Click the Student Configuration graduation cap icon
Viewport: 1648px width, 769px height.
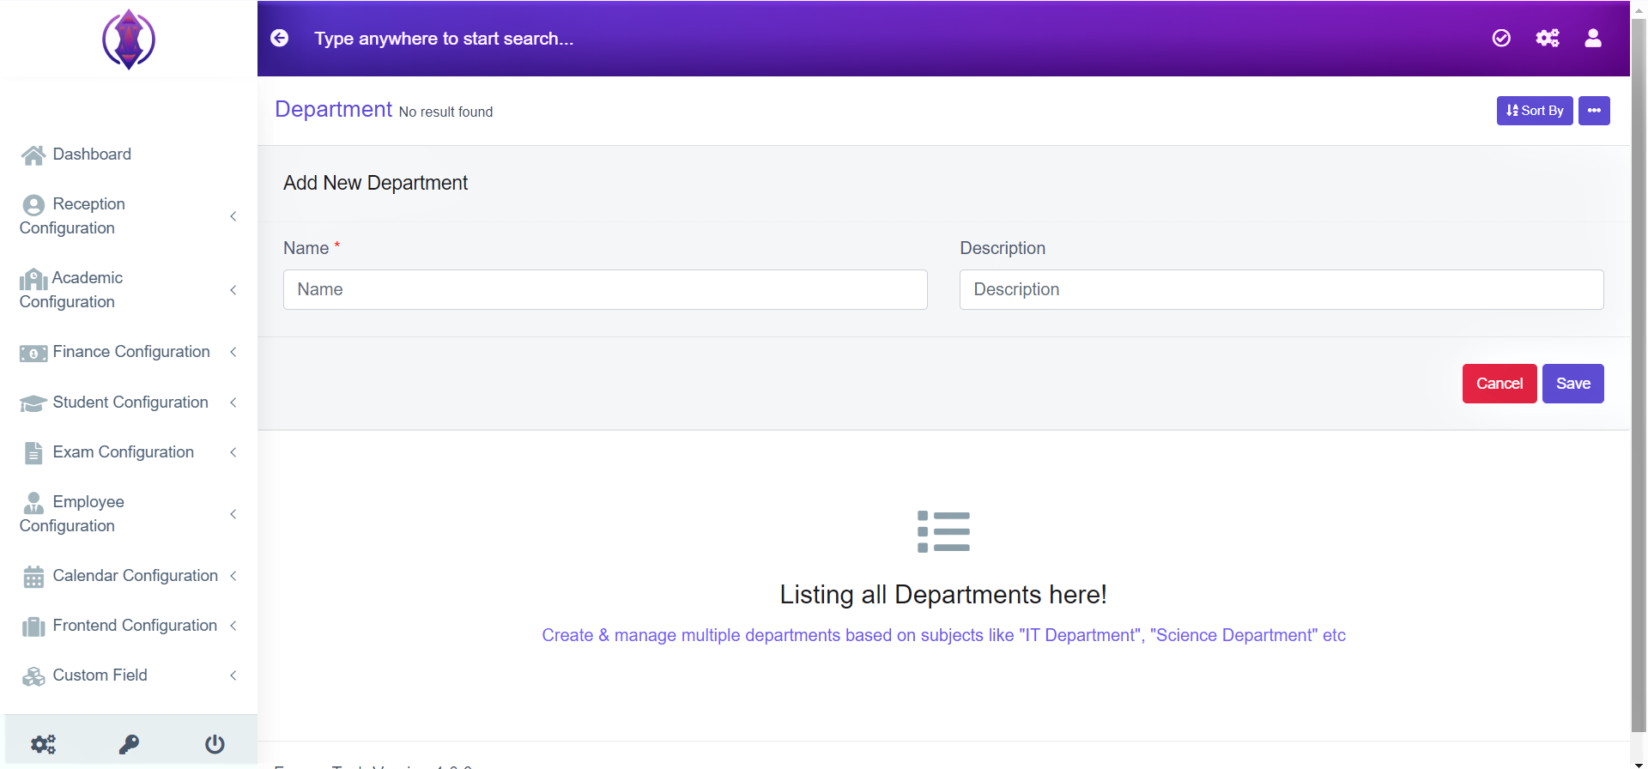[x=33, y=403]
